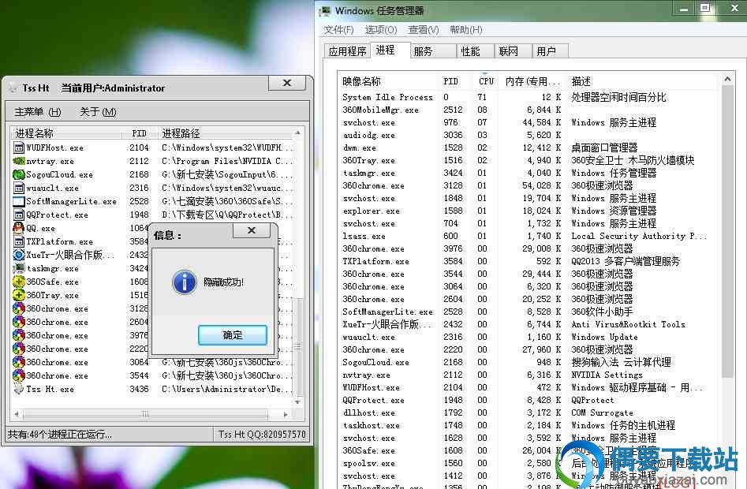
Task: Click Tss Ht horizontal scrollbar right arrow
Action: pyautogui.click(x=286, y=414)
